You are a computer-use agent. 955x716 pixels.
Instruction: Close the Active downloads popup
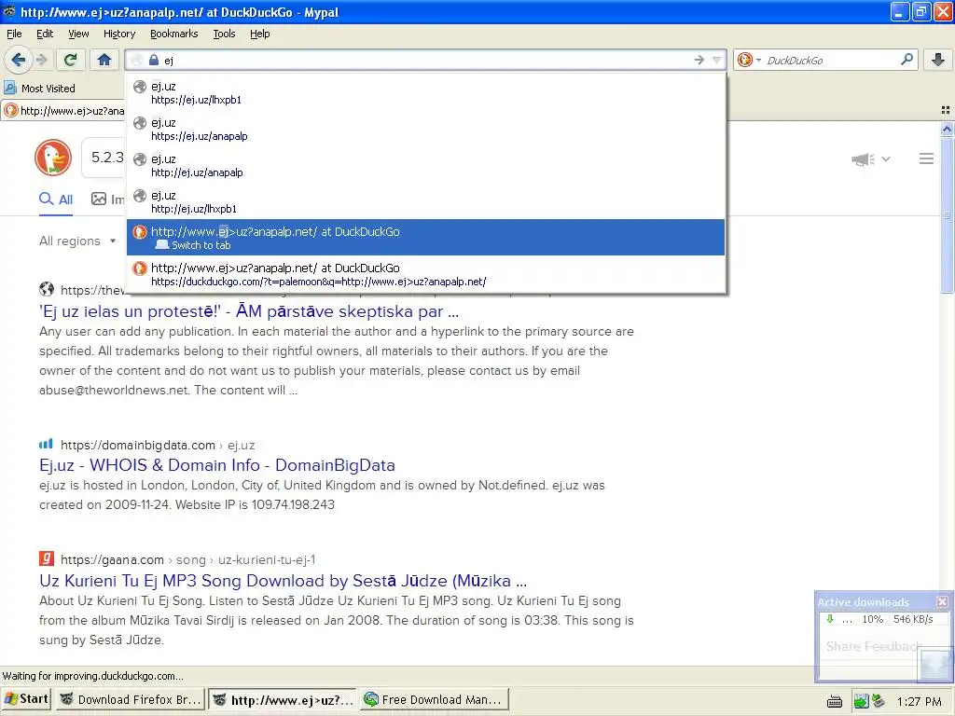(x=942, y=601)
